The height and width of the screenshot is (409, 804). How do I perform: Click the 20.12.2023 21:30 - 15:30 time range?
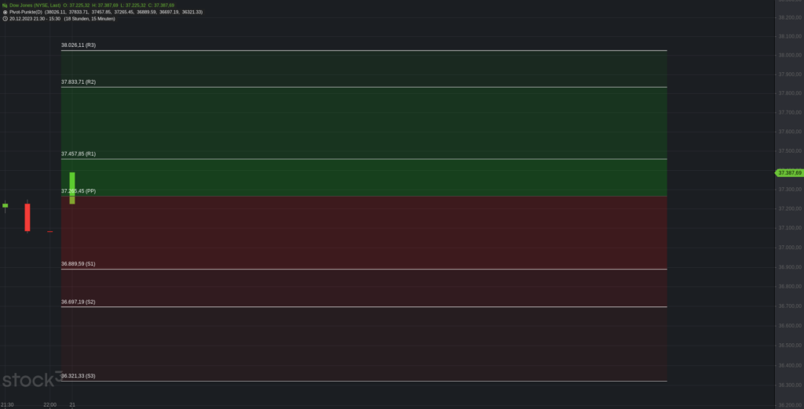click(39, 18)
